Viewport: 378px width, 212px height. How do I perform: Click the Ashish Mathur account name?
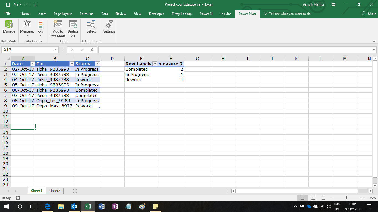coord(314,4)
